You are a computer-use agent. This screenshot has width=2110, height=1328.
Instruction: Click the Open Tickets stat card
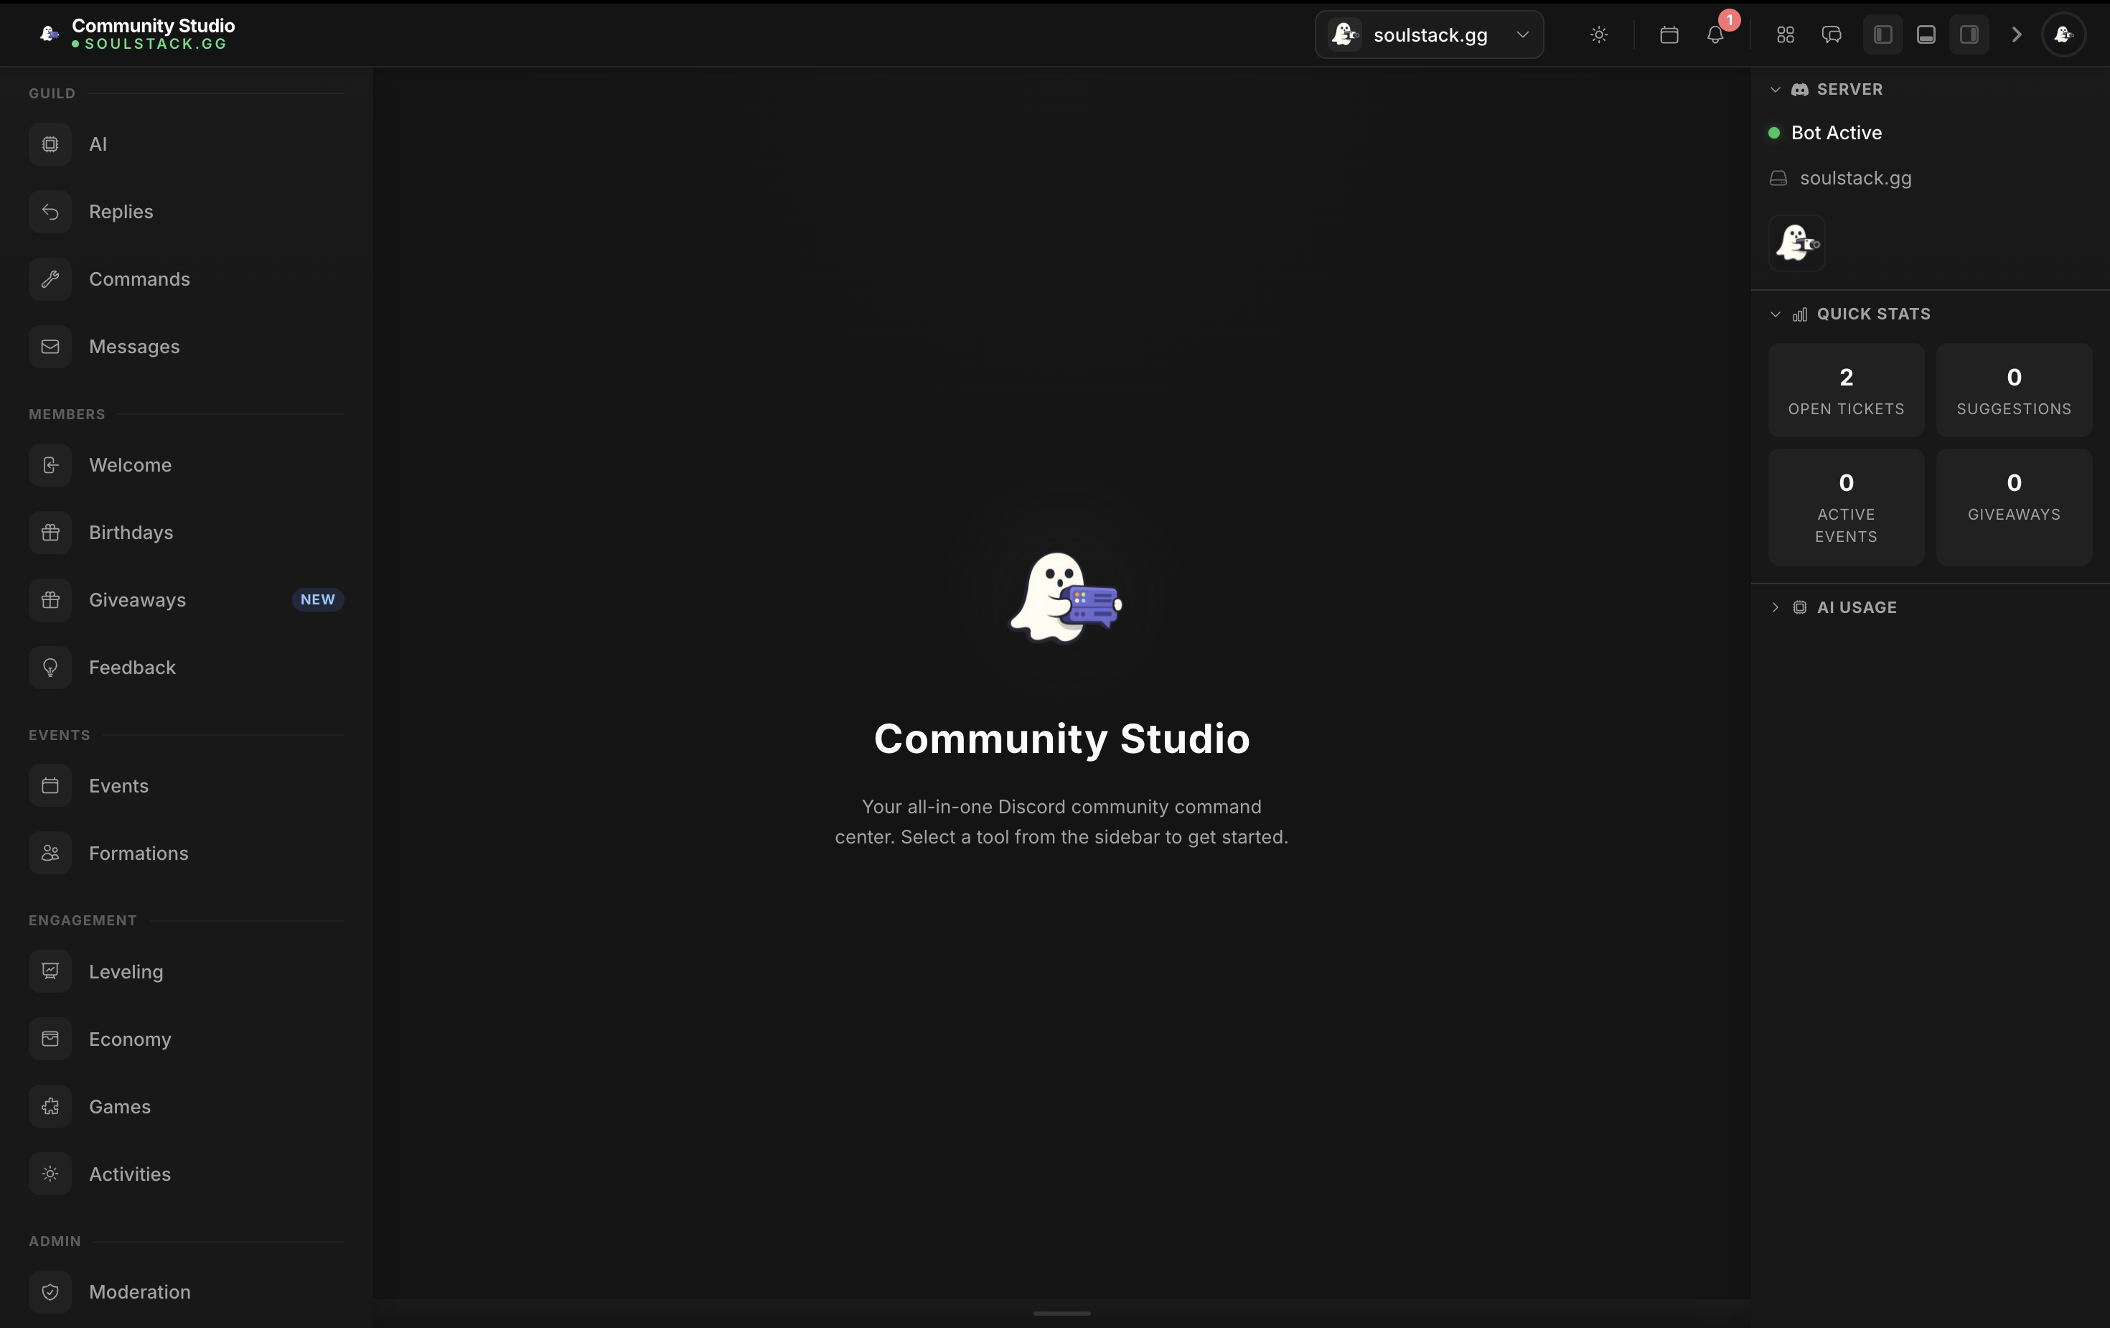pos(1845,390)
